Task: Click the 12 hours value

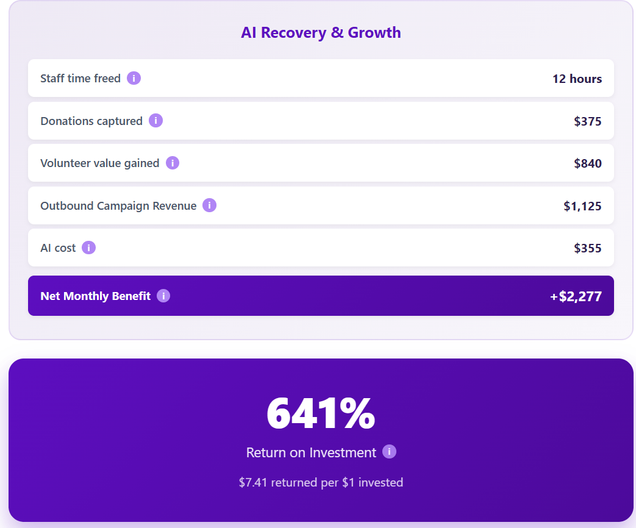Action: point(577,79)
